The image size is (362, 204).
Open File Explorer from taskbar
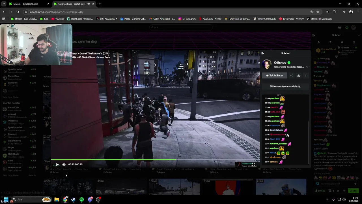[57, 199]
